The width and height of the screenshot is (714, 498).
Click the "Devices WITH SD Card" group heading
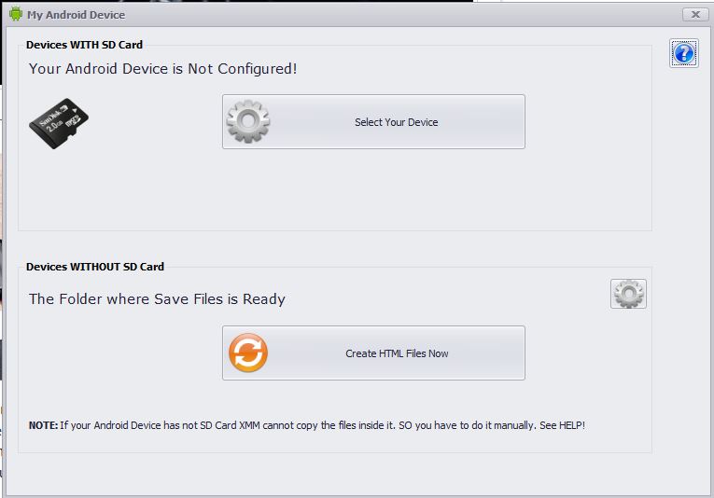coord(84,45)
